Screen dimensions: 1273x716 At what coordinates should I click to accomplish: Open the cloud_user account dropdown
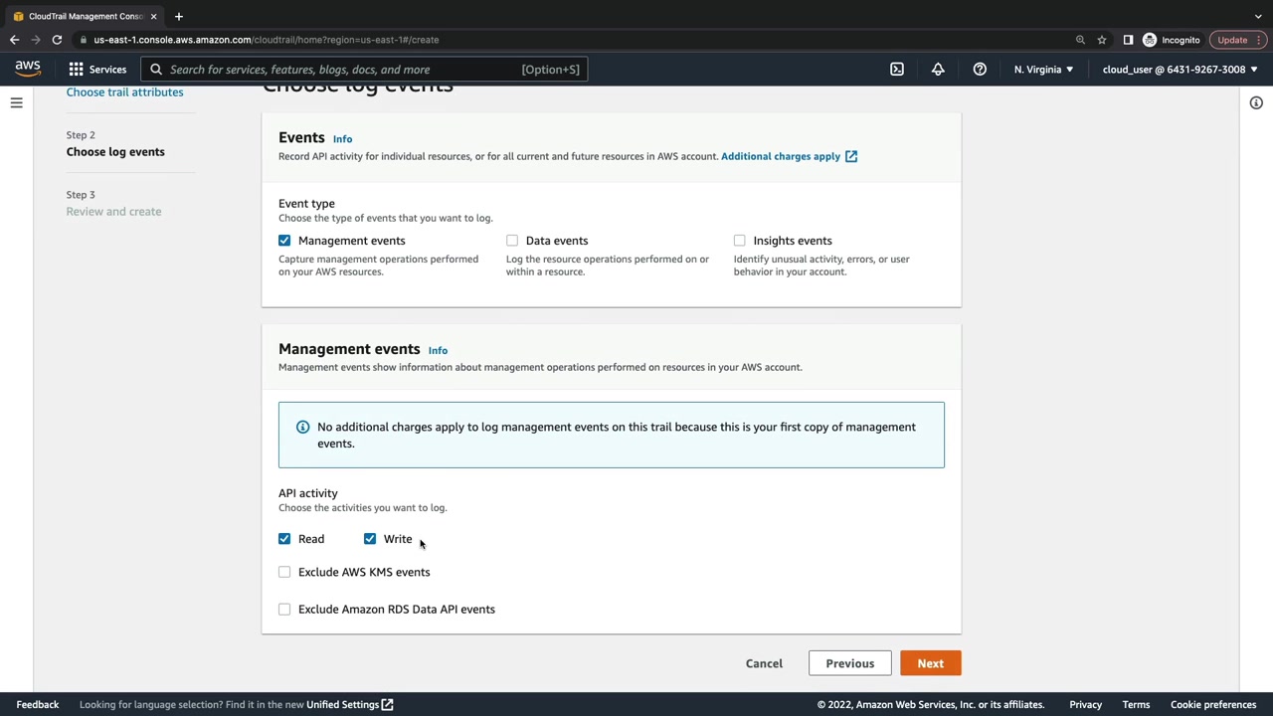click(1180, 70)
